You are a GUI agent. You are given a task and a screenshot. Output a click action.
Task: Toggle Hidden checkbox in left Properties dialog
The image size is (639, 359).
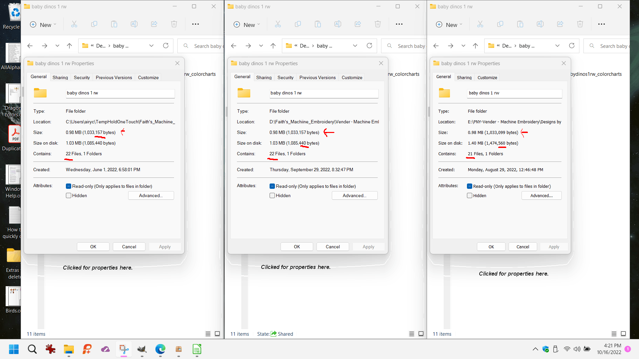click(69, 195)
